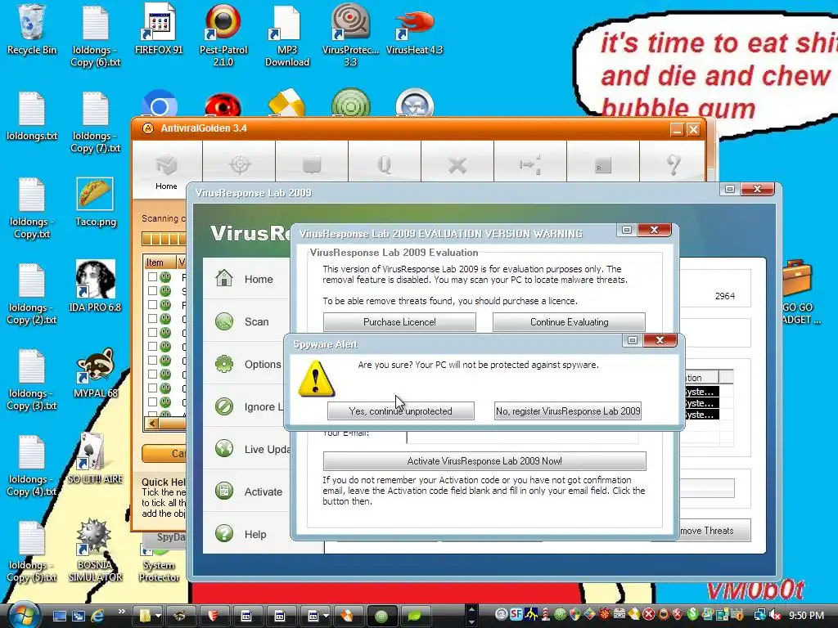The width and height of the screenshot is (838, 628).
Task: Select the loldongs.txt desktop file
Action: tap(32, 116)
